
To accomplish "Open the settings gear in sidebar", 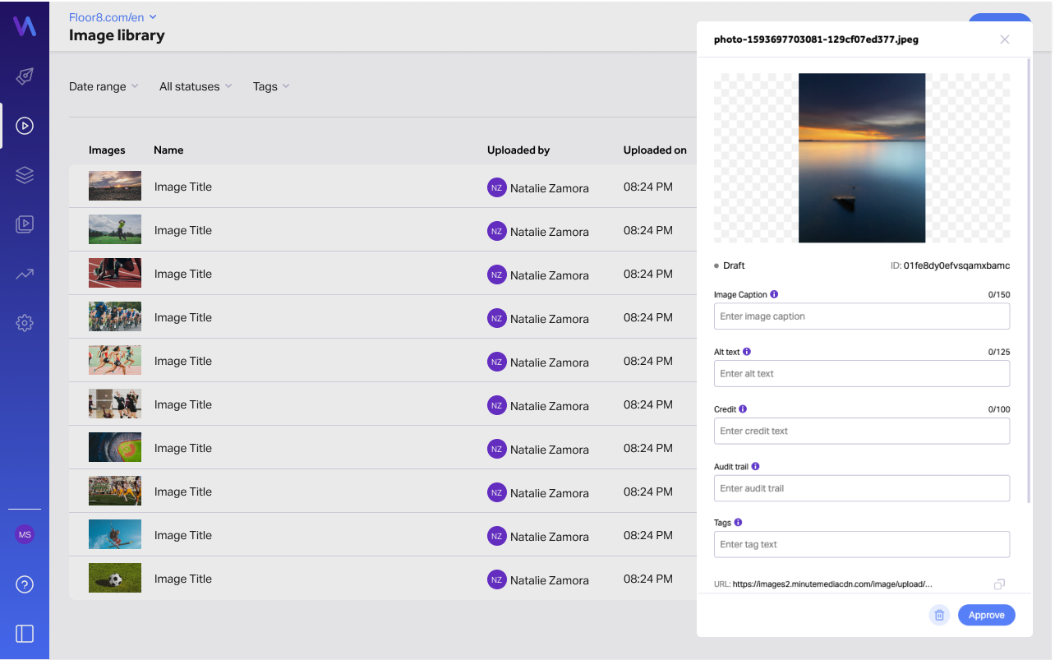I will pyautogui.click(x=25, y=323).
